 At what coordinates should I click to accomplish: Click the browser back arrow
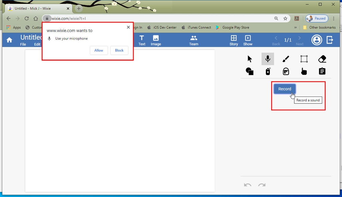[8, 19]
